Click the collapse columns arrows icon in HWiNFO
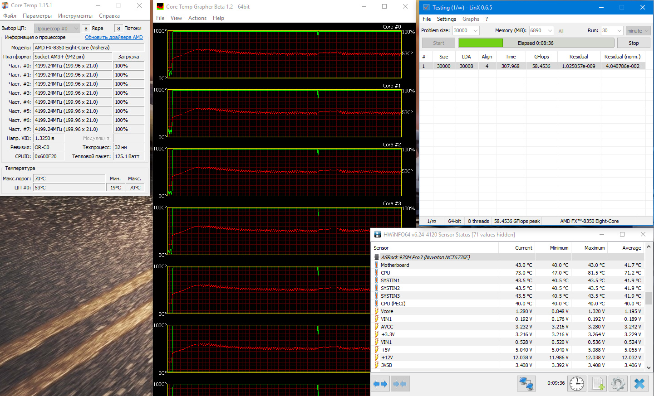Screen dimensions: 654x396 [400, 384]
